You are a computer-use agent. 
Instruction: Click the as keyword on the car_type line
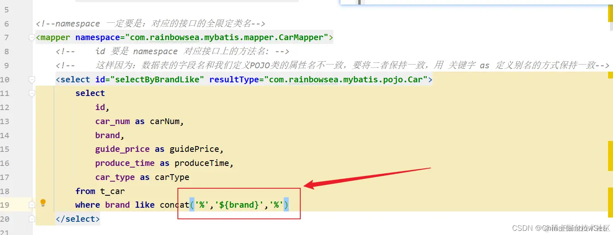145,177
